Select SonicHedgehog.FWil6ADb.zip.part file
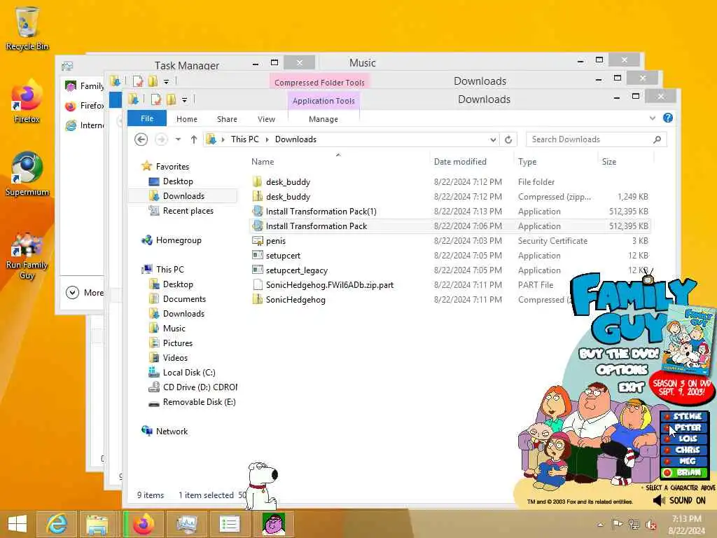 329,285
